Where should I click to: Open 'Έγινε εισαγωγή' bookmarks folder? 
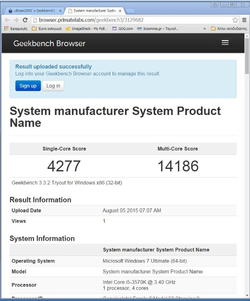point(47,29)
